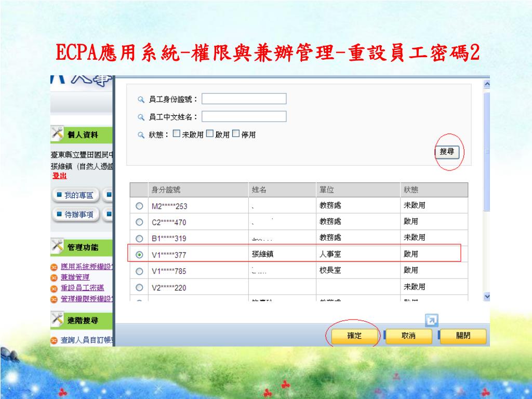Open the 應用系統授權設定 link

pyautogui.click(x=86, y=267)
